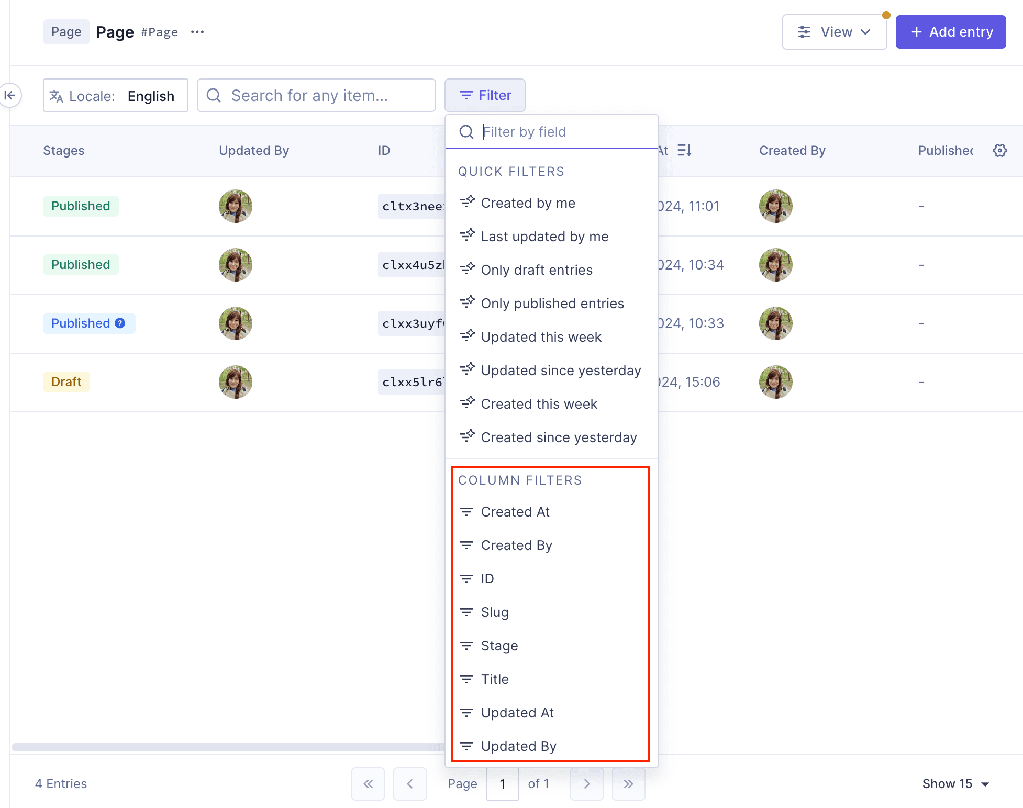Collapse the sidebar using the left arrow icon
The image size is (1023, 808).
tap(9, 95)
